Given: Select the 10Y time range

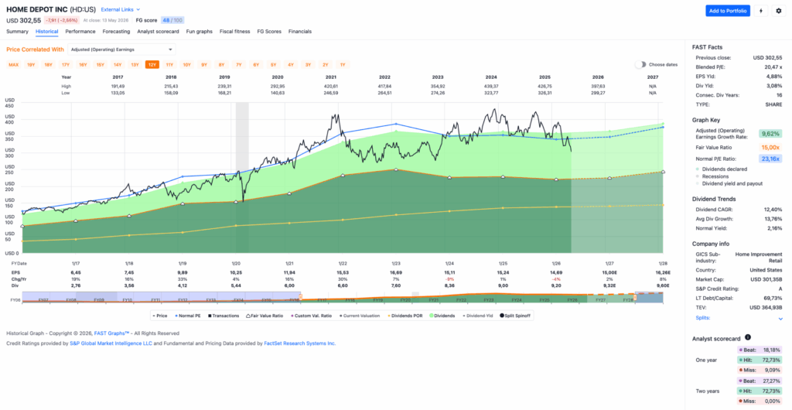Looking at the screenshot, I should pos(187,65).
